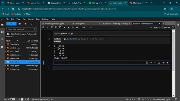Open the File Browser sidebar icon
The image size is (180, 101).
[2, 24]
